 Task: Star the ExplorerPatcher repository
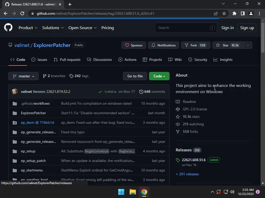228,45
